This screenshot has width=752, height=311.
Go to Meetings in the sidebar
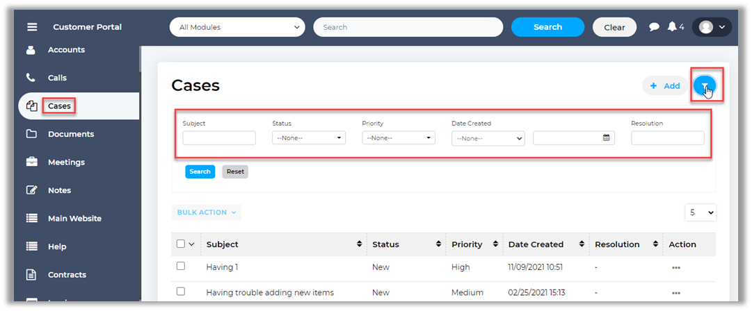click(x=66, y=162)
